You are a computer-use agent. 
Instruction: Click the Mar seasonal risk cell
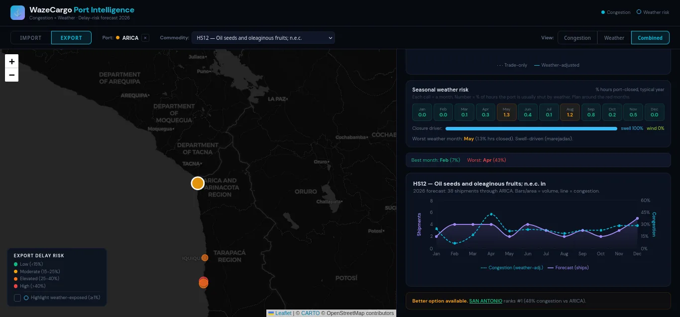(x=464, y=112)
